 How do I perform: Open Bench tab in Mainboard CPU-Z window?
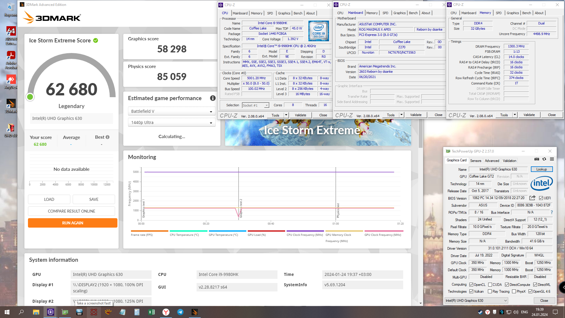point(413,13)
